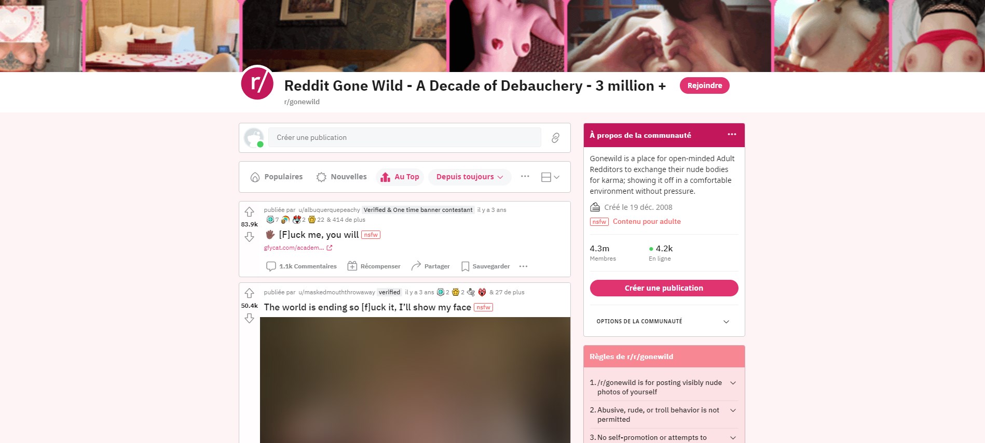Downvote the post with 83.9k votes
Screen dimensions: 985x443
[249, 237]
